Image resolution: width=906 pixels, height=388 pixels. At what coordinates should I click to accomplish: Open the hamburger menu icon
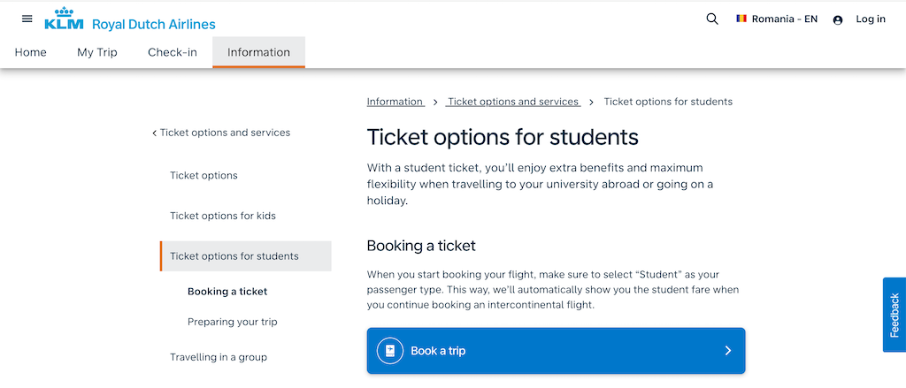27,19
